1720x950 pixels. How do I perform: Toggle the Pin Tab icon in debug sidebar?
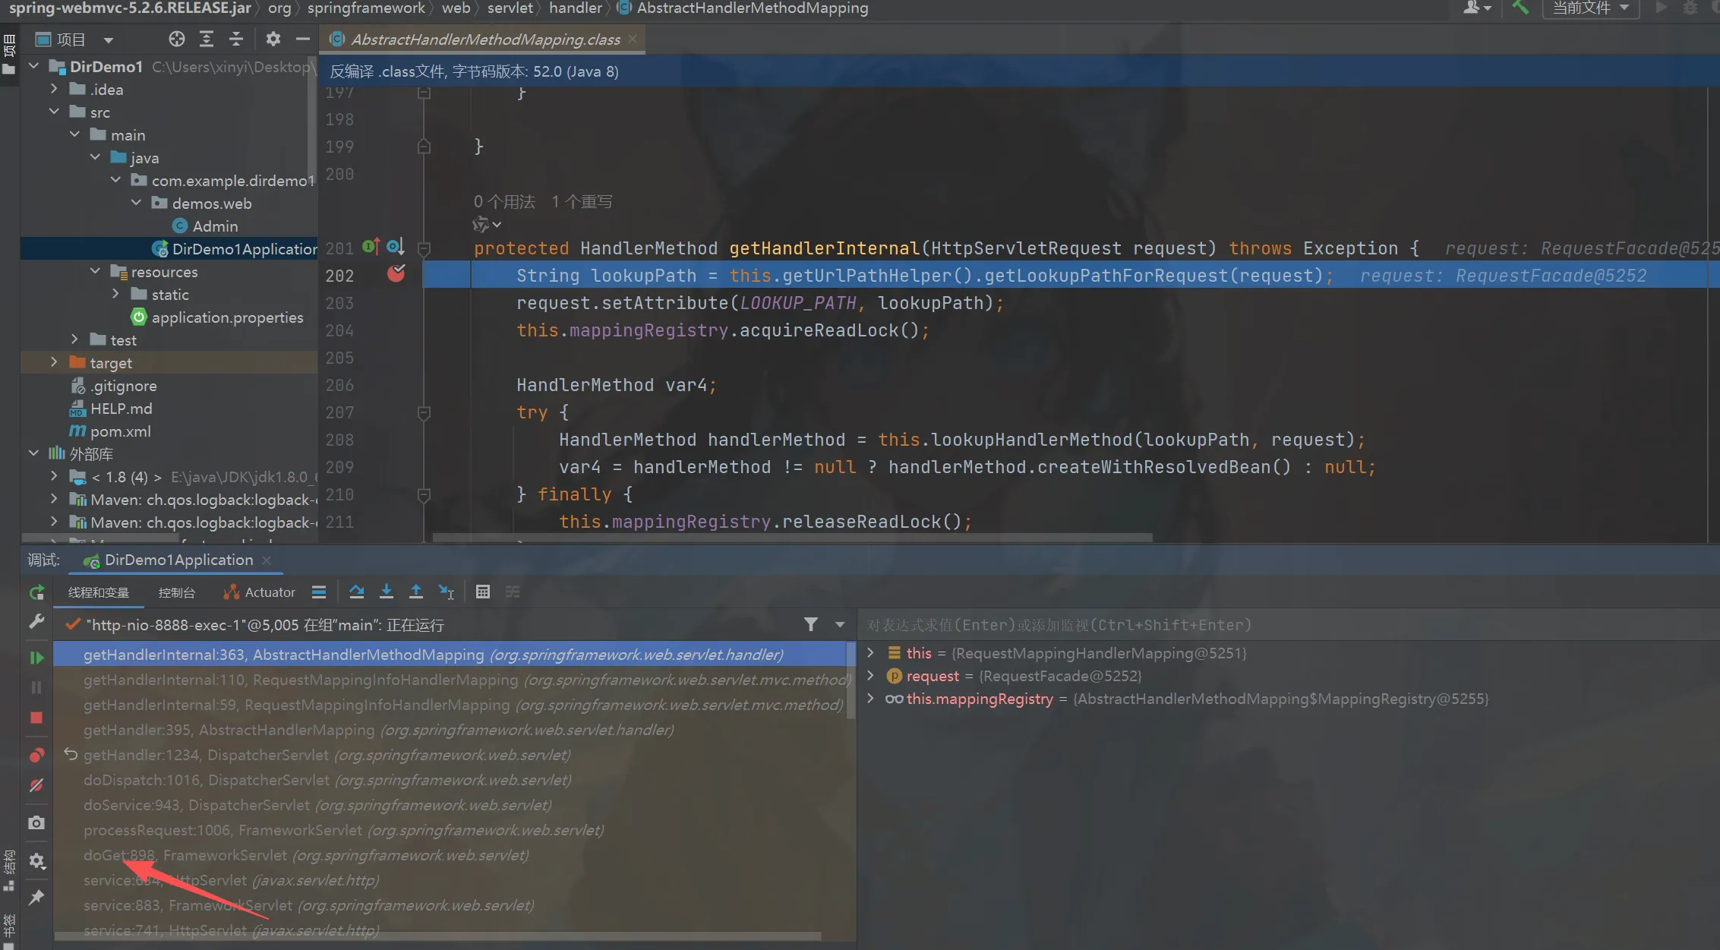coord(36,898)
